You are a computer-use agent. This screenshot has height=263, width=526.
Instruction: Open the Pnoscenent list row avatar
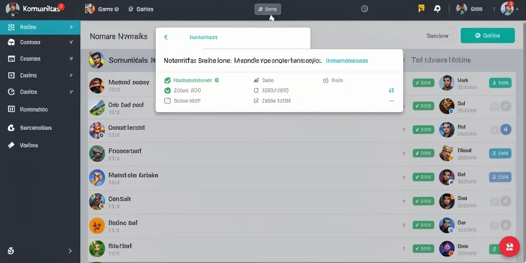tap(97, 153)
